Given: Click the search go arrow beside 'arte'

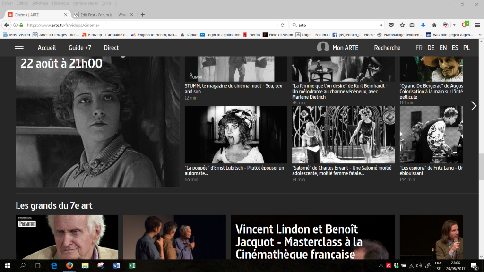Looking at the screenshot, I should (x=380, y=25).
